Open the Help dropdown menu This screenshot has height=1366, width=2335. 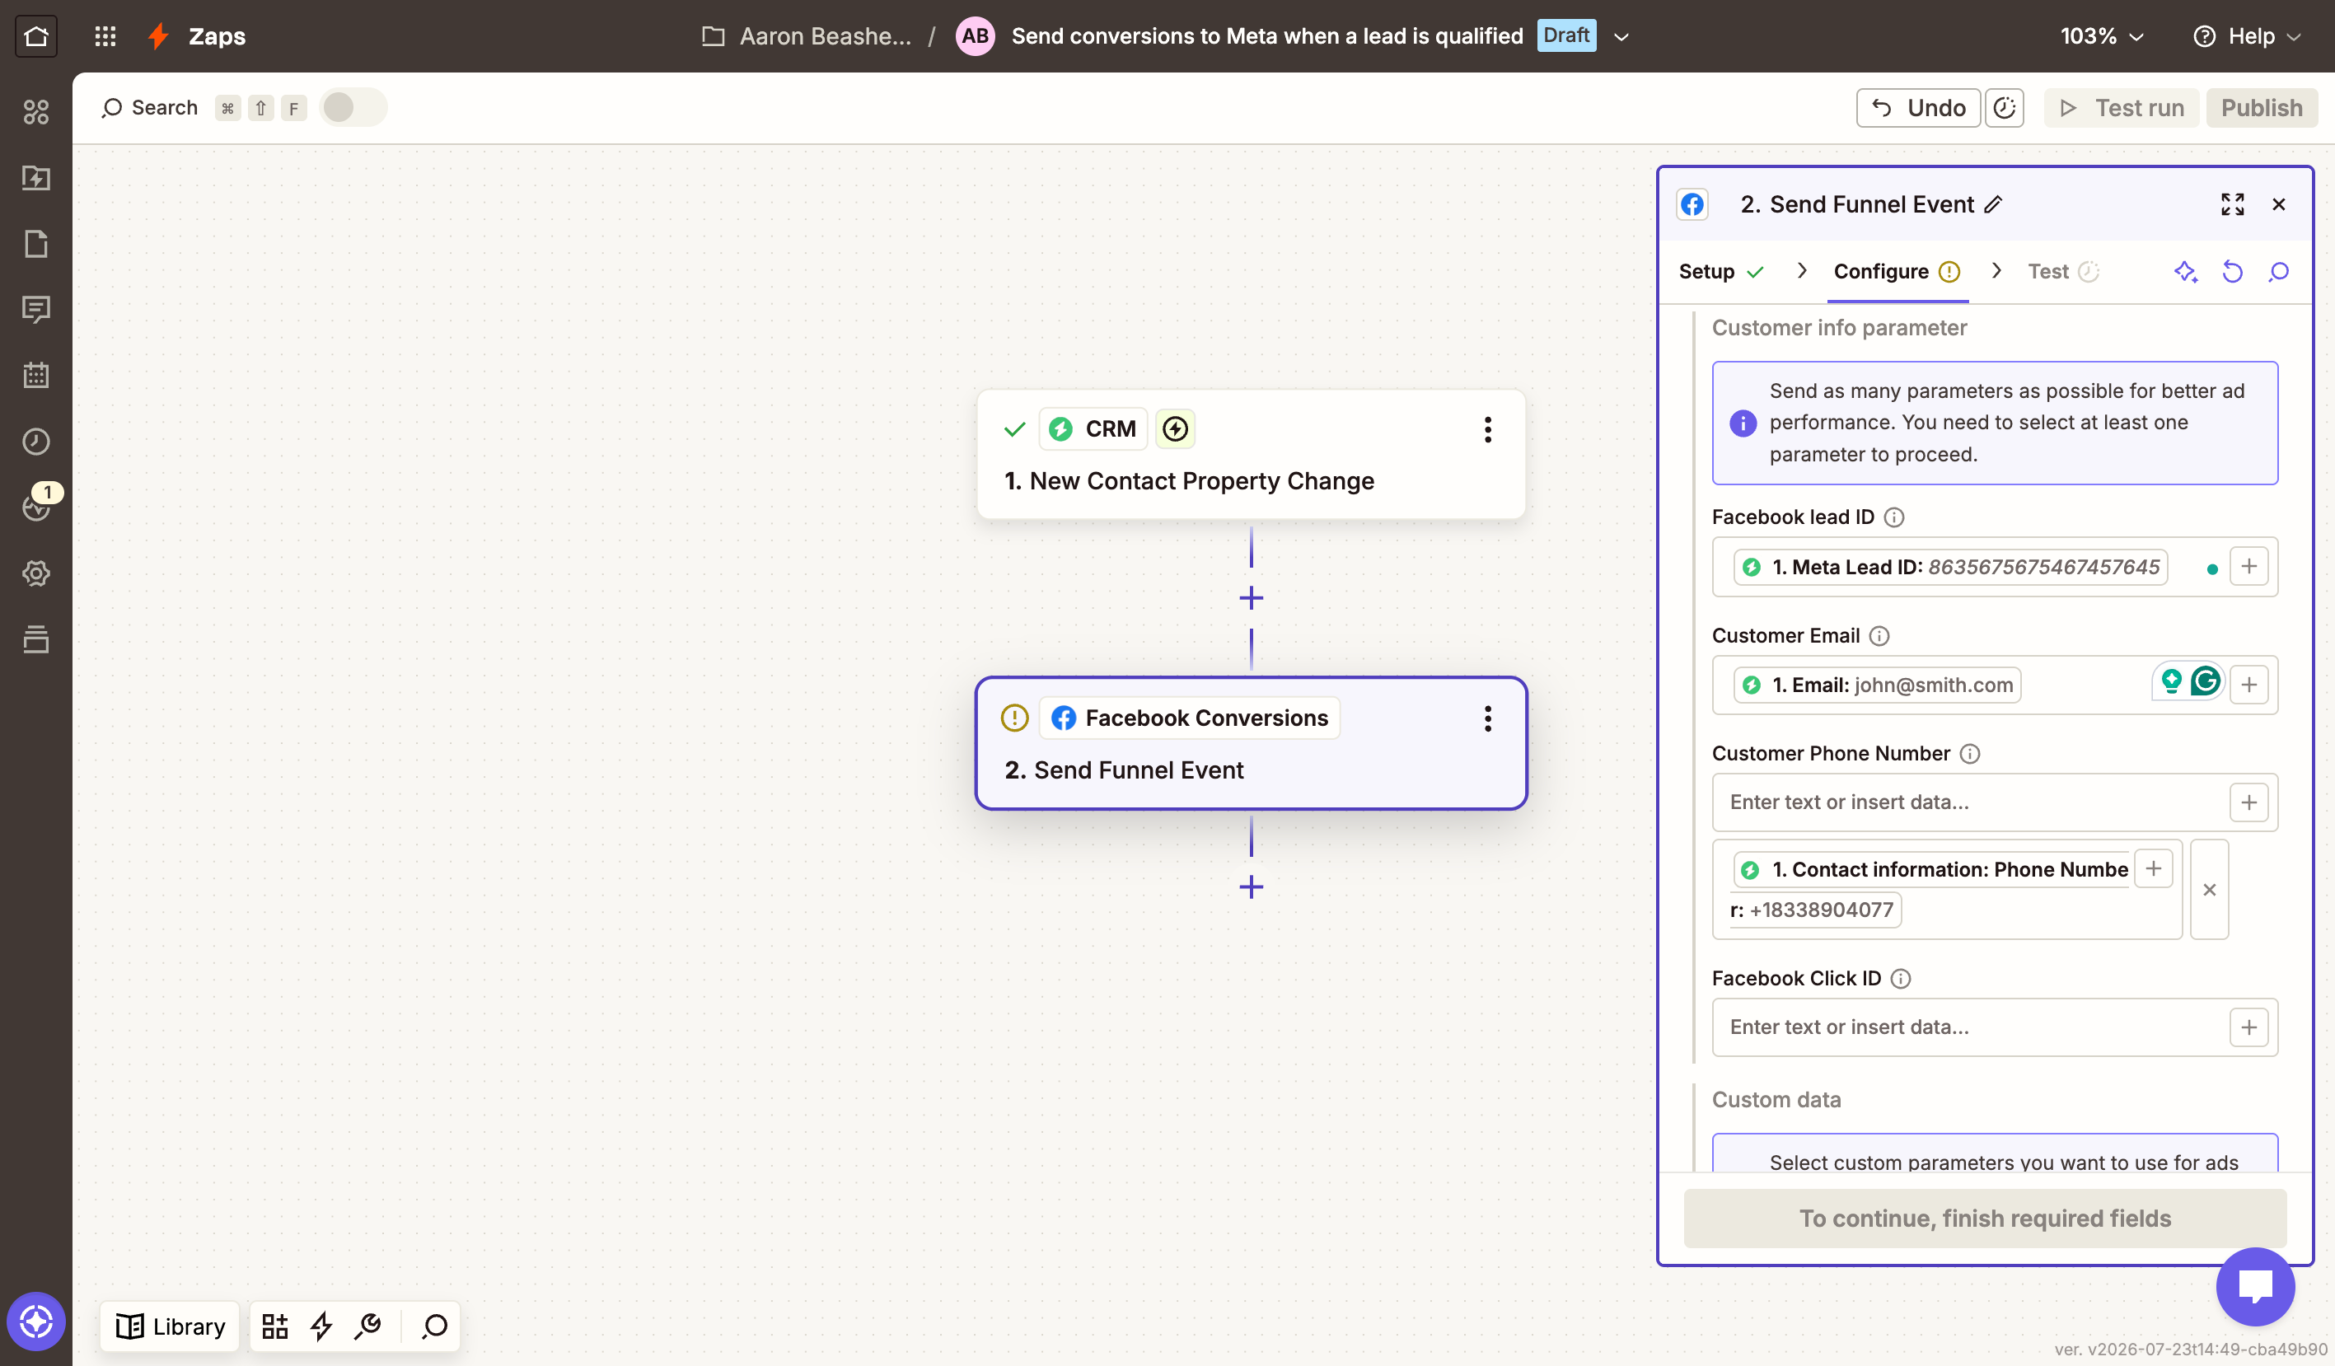[x=2248, y=36]
